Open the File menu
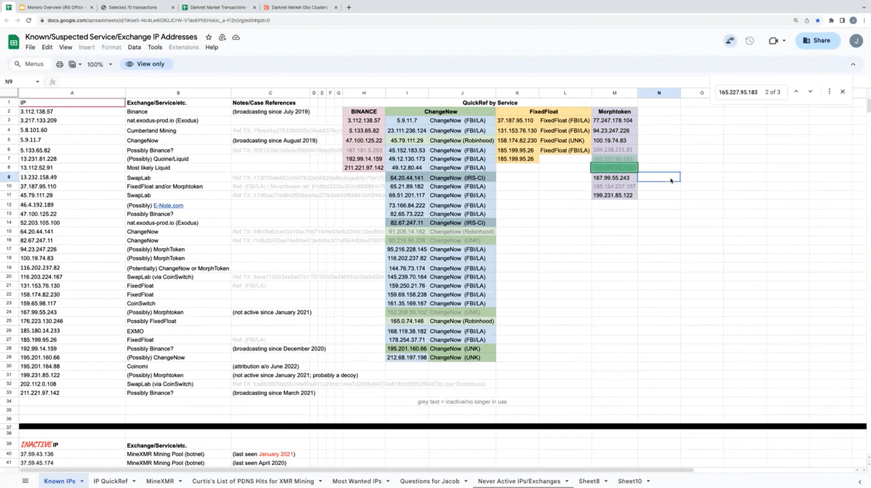The height and width of the screenshot is (488, 871). coord(30,48)
